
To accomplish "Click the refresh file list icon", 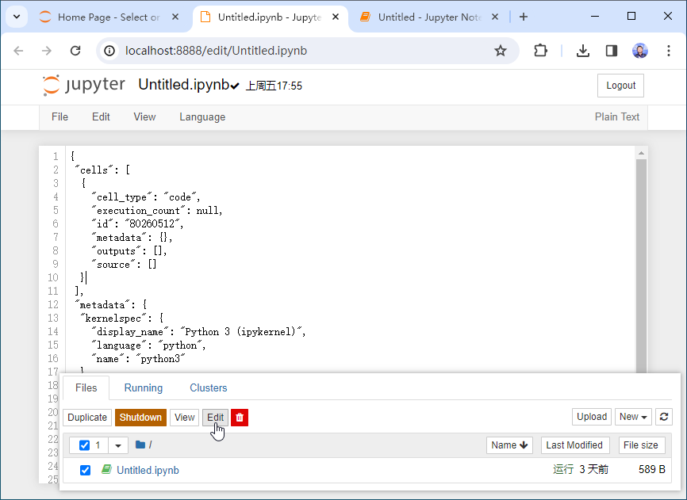I will tap(664, 417).
